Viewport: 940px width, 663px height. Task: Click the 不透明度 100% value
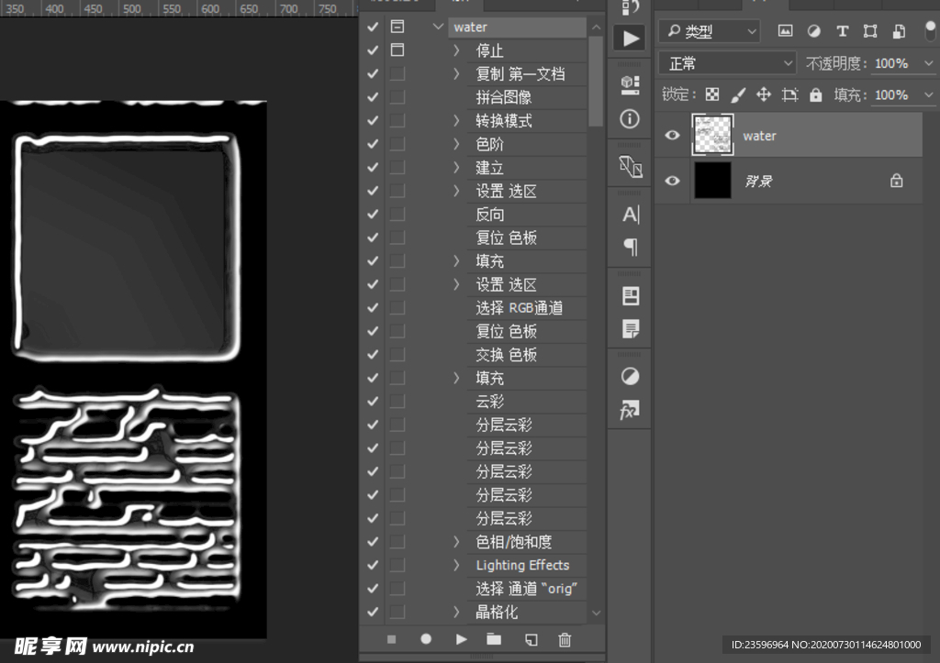pyautogui.click(x=890, y=62)
